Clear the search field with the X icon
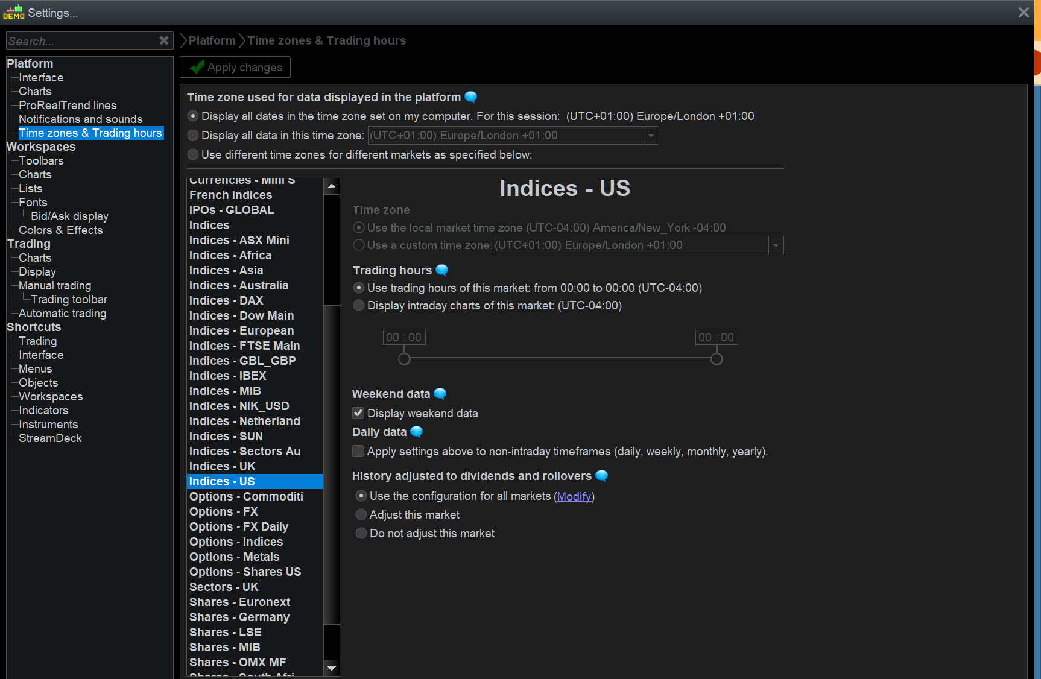The width and height of the screenshot is (1041, 679). coord(163,40)
